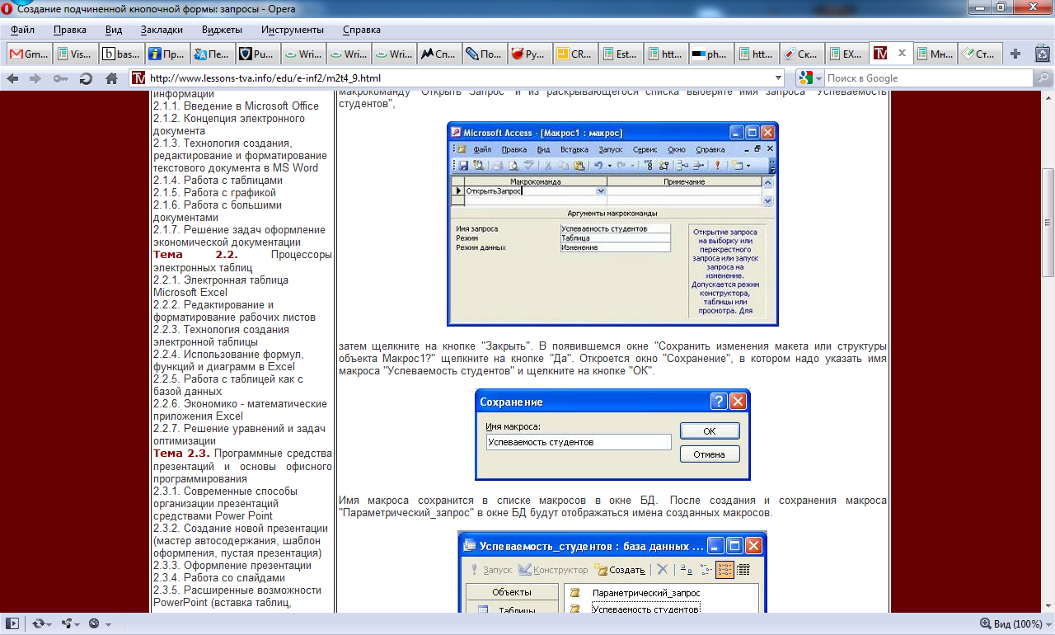
Task: Open the browser Вид menu
Action: click(114, 30)
